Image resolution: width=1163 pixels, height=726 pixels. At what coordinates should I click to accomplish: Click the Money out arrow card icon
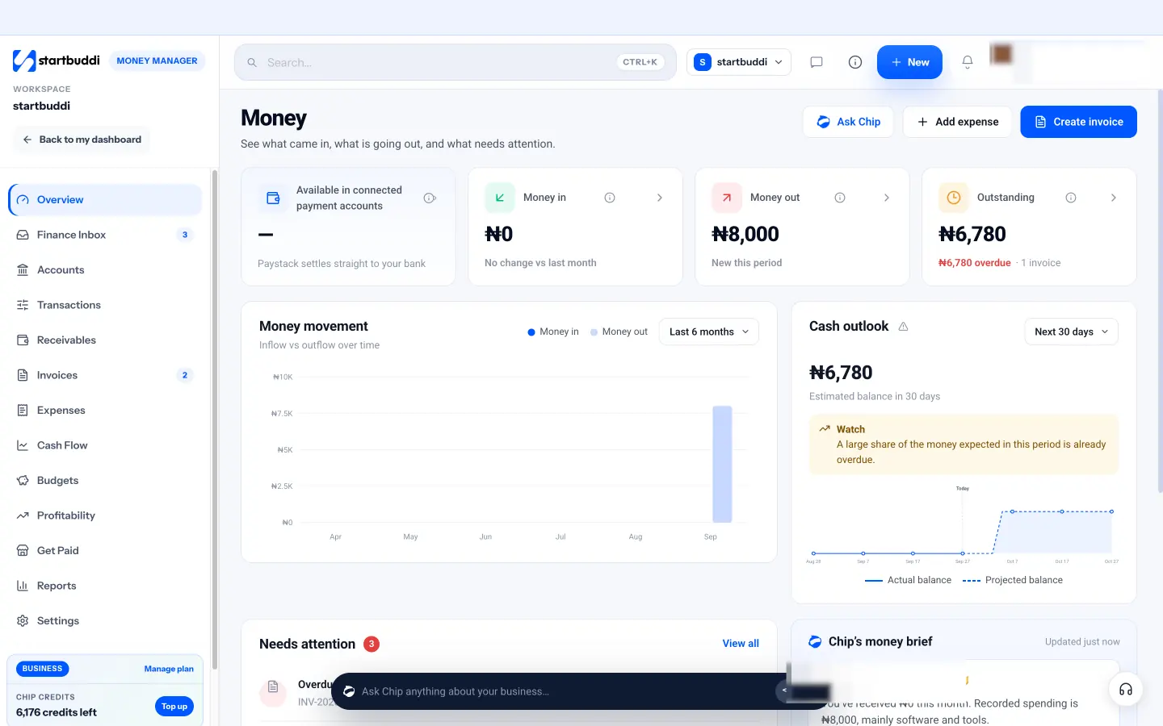[x=727, y=198]
